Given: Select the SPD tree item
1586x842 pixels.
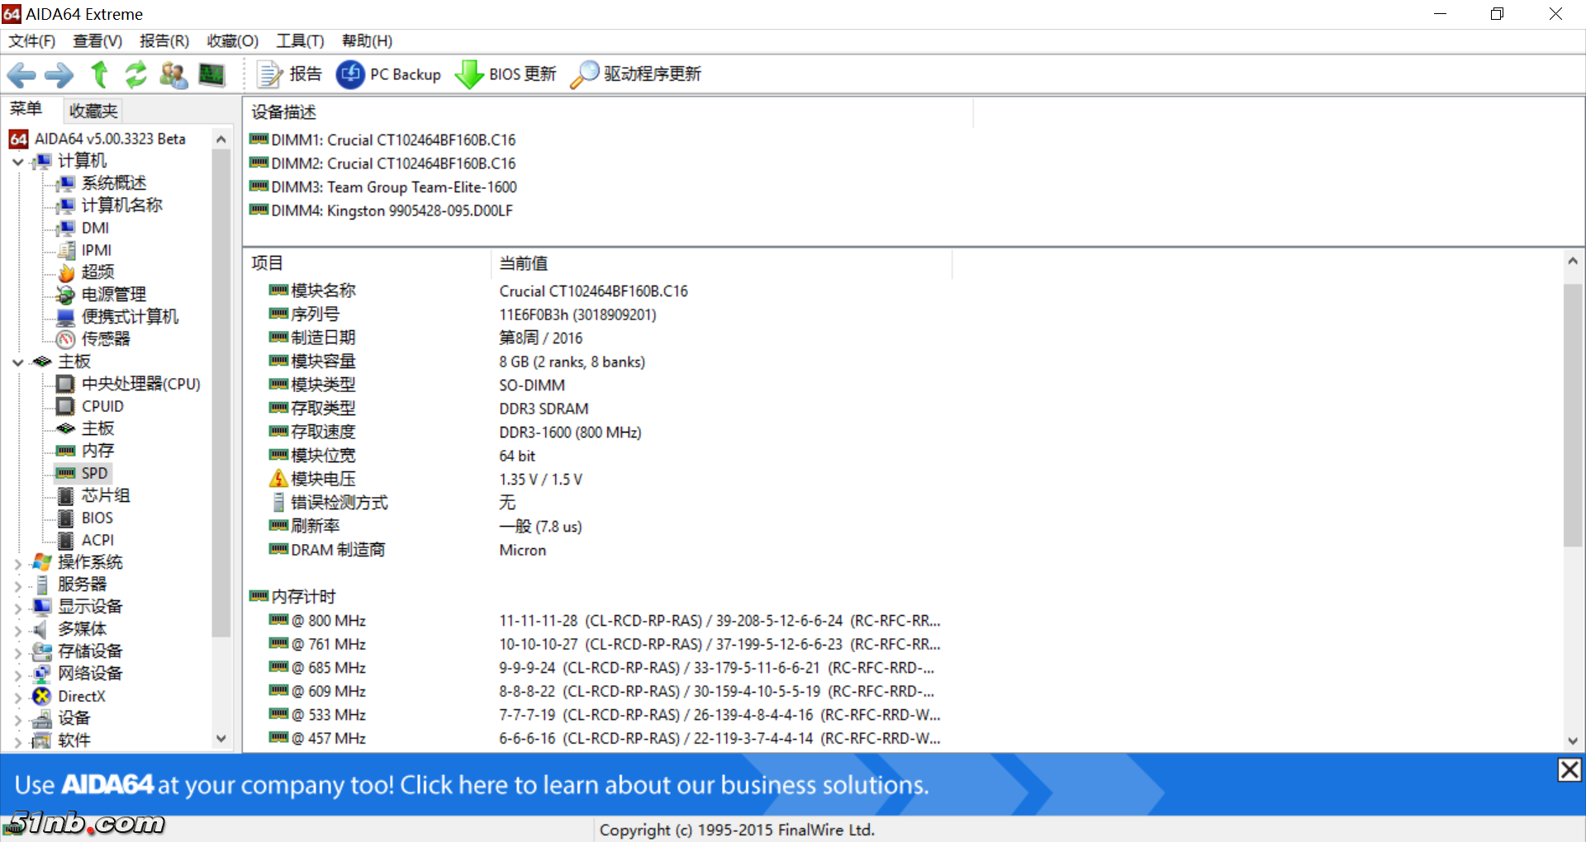Looking at the screenshot, I should click(94, 473).
